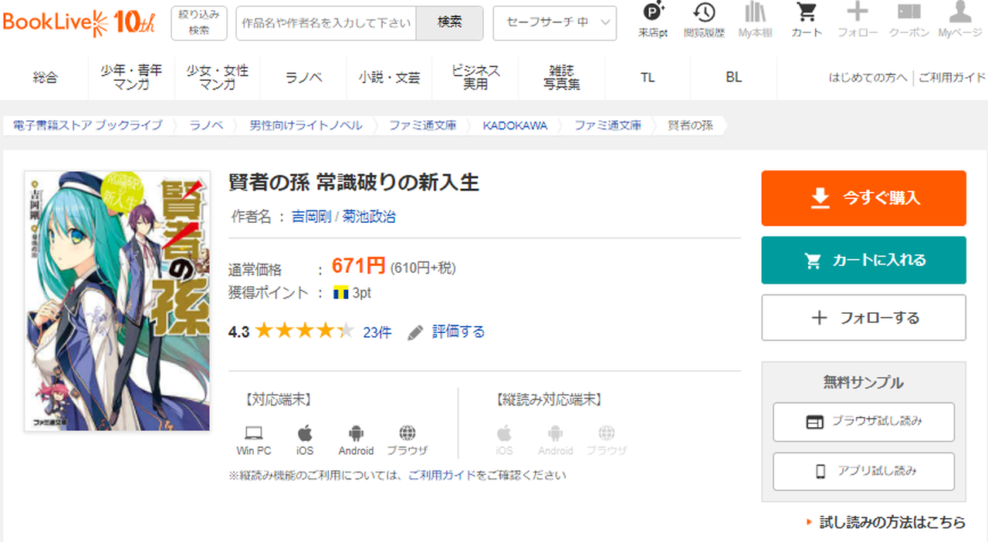Click the 賢者の孫 book cover thumbnail
This screenshot has width=988, height=542.
(117, 301)
